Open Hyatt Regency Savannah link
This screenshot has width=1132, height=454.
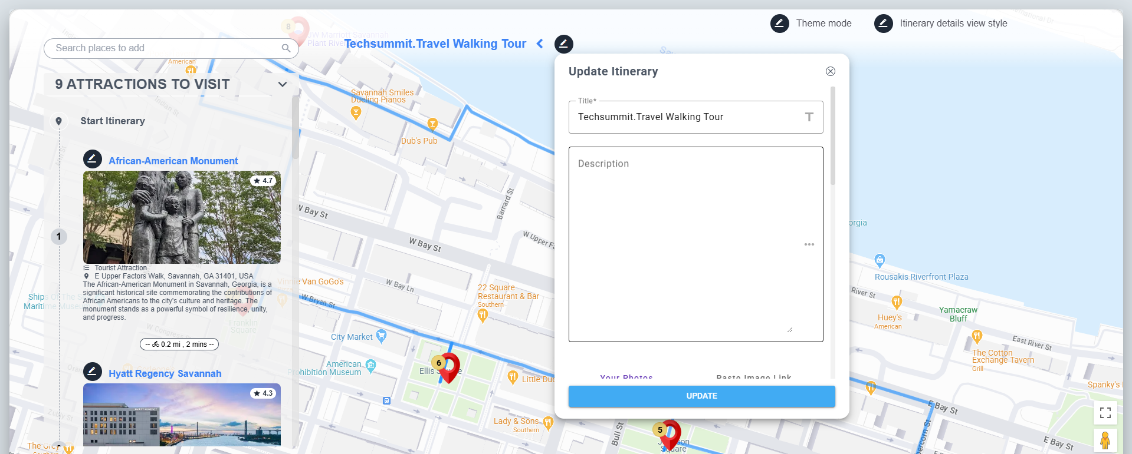(165, 373)
